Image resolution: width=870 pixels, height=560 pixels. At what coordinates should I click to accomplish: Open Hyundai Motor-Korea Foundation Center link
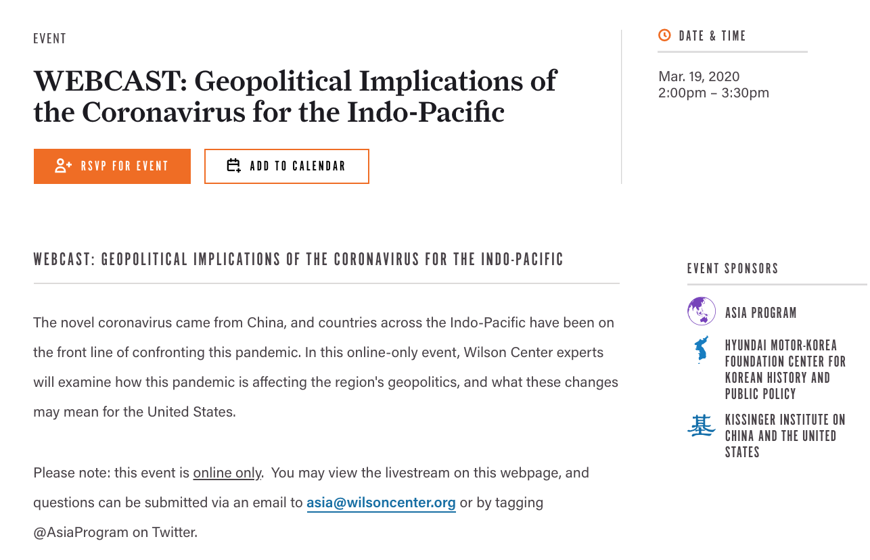point(785,370)
